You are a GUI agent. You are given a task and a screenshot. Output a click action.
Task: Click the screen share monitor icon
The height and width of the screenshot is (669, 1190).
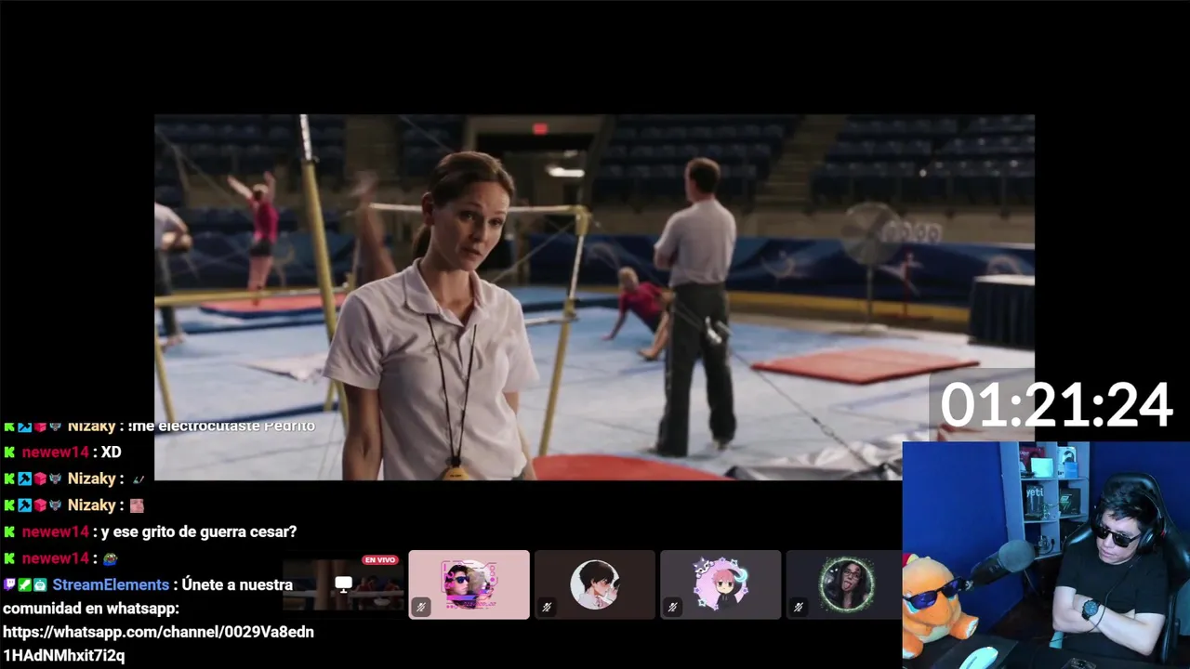coord(344,584)
